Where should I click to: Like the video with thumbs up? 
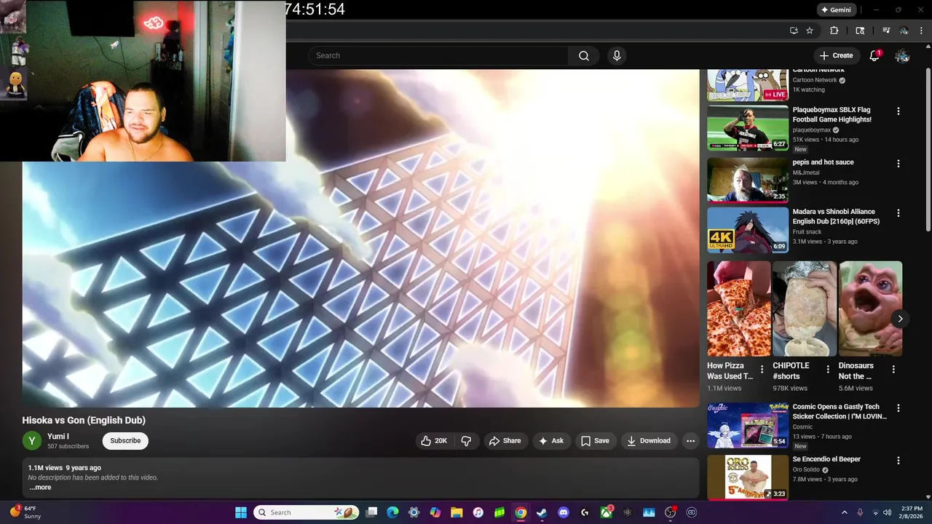(x=435, y=440)
